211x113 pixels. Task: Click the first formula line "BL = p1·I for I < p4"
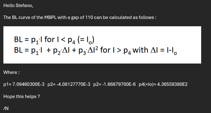coord(54,40)
